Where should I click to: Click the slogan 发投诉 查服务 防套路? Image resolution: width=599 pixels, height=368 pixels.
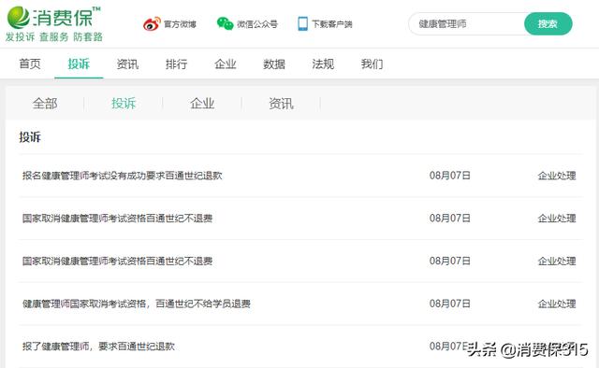click(54, 37)
